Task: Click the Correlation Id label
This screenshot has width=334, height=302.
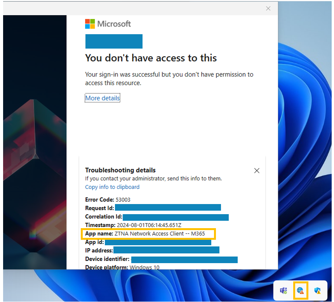Action: coord(104,216)
